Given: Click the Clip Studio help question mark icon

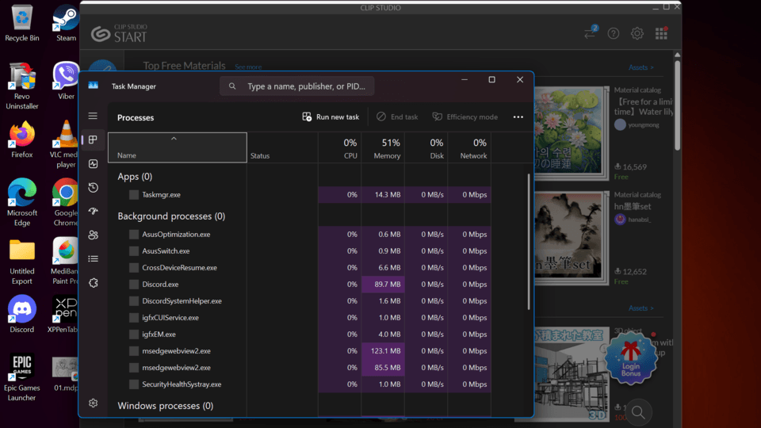Looking at the screenshot, I should [614, 33].
